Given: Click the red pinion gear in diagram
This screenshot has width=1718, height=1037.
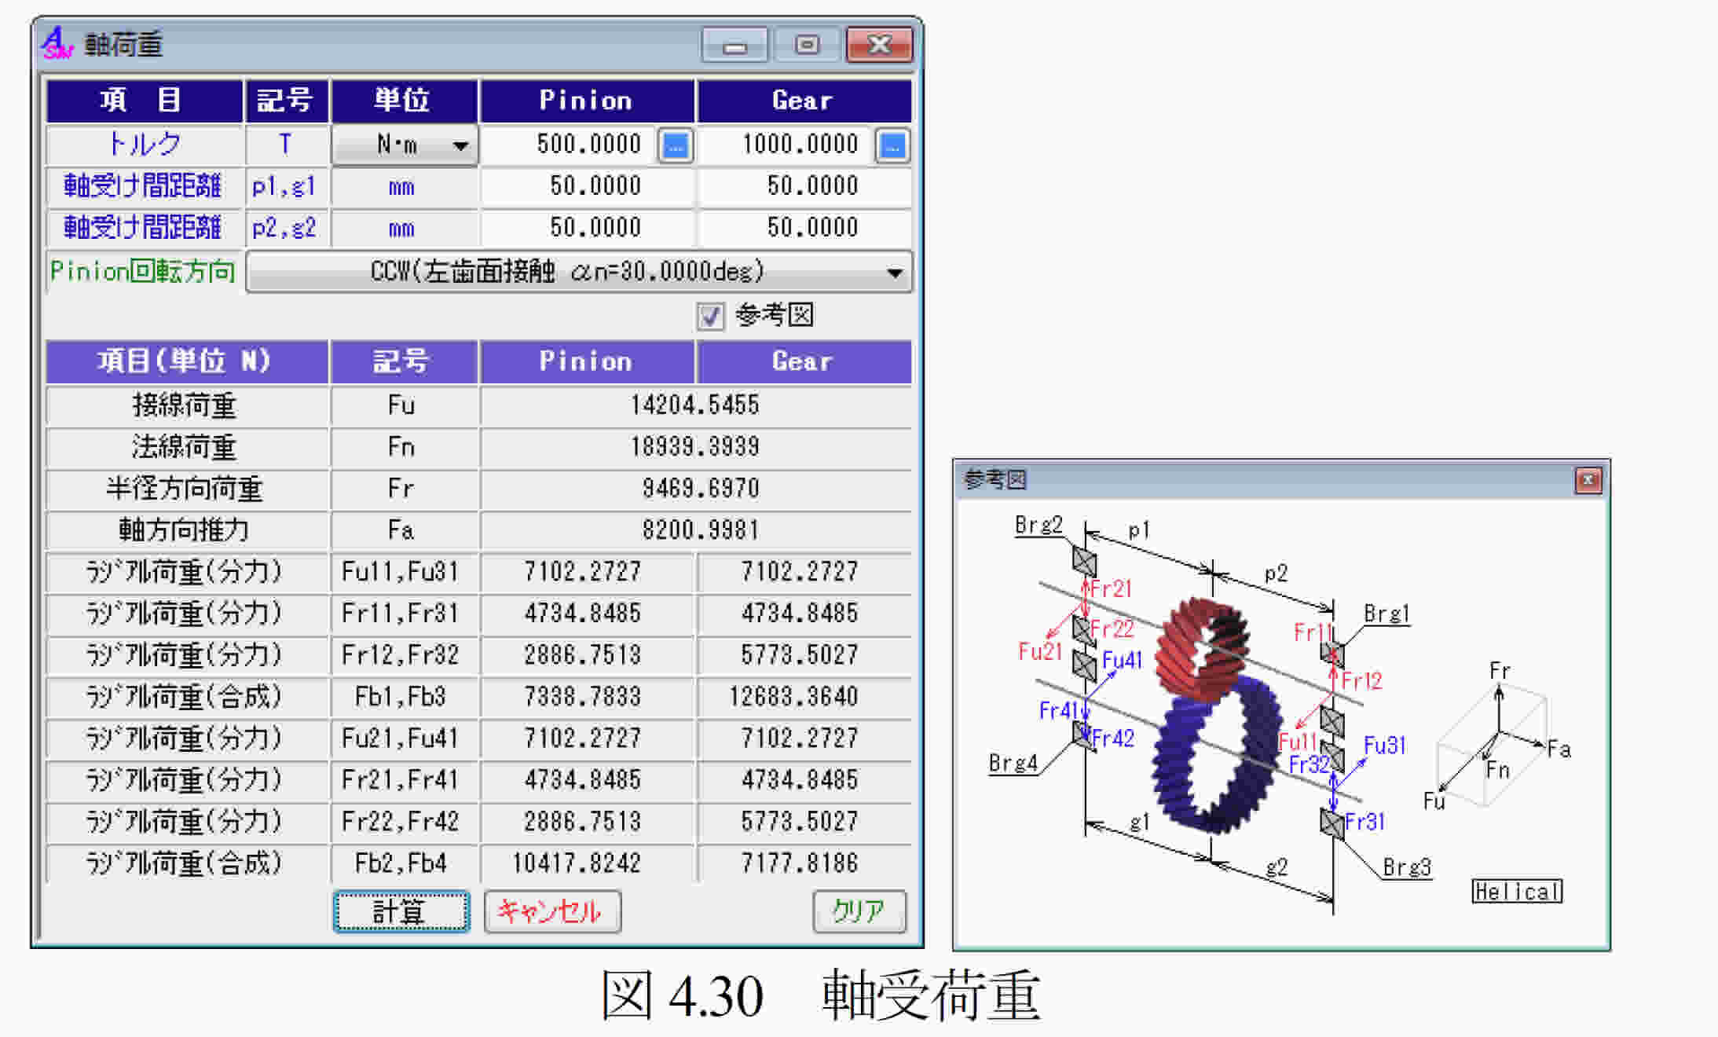Looking at the screenshot, I should 1203,649.
